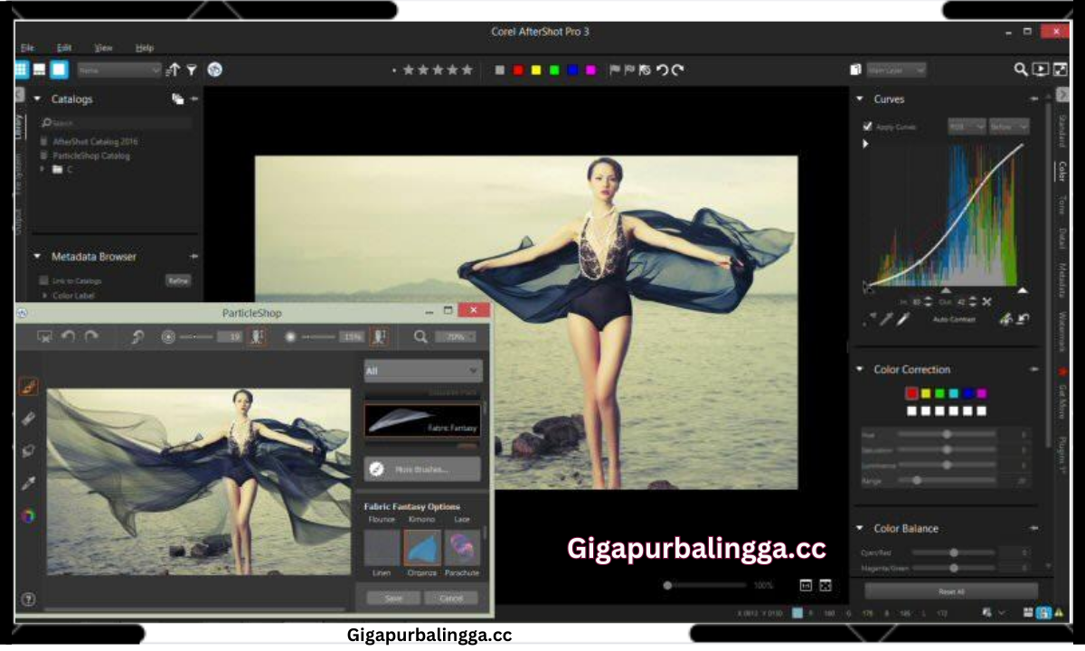This screenshot has height=651, width=1085.
Task: Open the File menu
Action: click(27, 47)
